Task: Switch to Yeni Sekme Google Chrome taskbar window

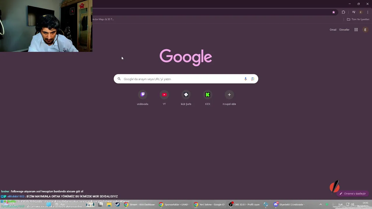Action: [x=209, y=205]
